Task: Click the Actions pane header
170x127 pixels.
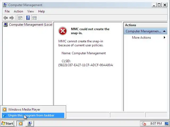Action: tap(146, 25)
